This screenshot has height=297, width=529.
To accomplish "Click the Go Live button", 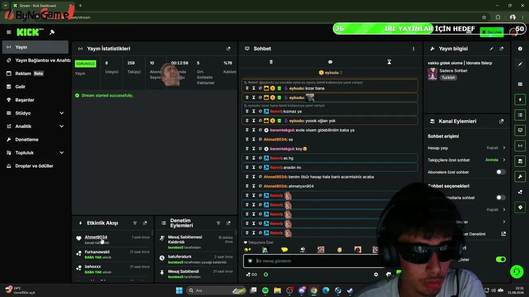I will pos(492,32).
